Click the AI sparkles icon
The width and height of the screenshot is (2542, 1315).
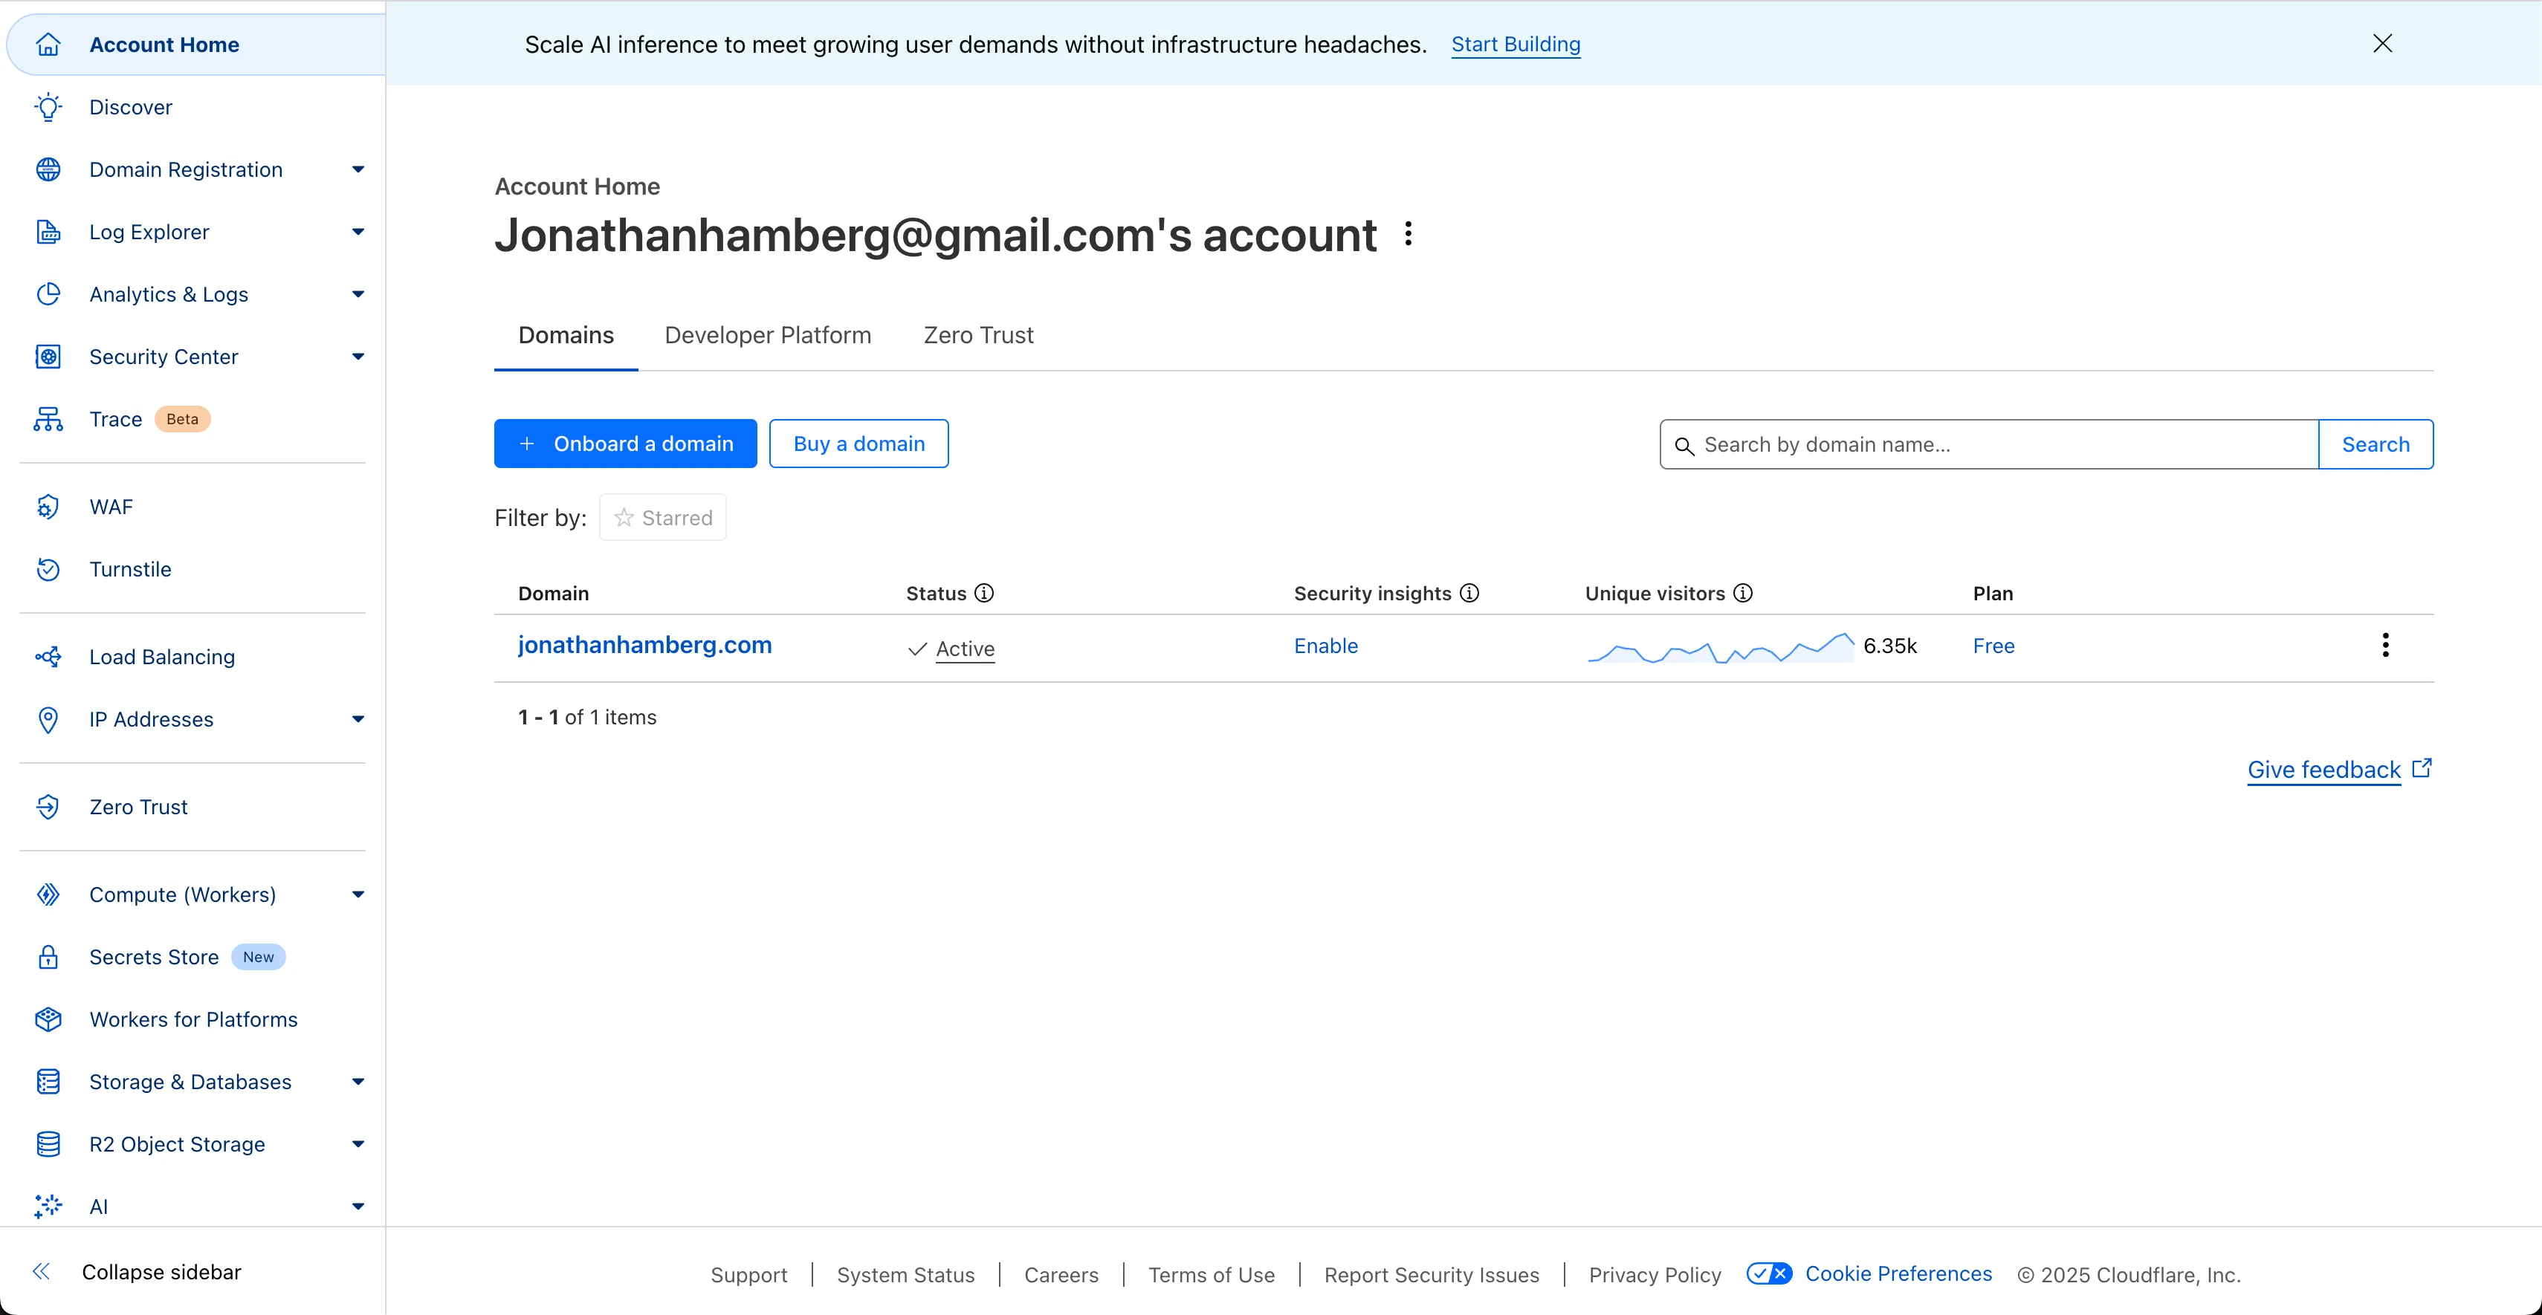(48, 1207)
